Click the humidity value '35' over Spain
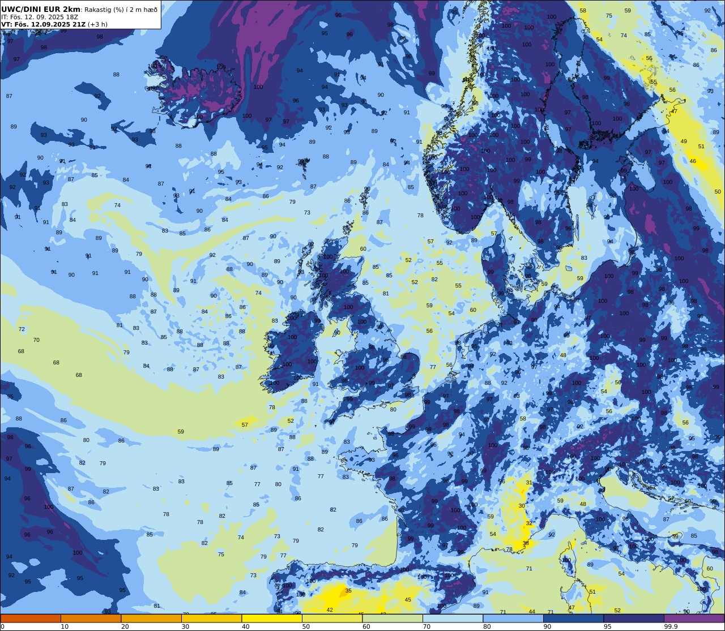The width and height of the screenshot is (725, 631). click(x=348, y=590)
